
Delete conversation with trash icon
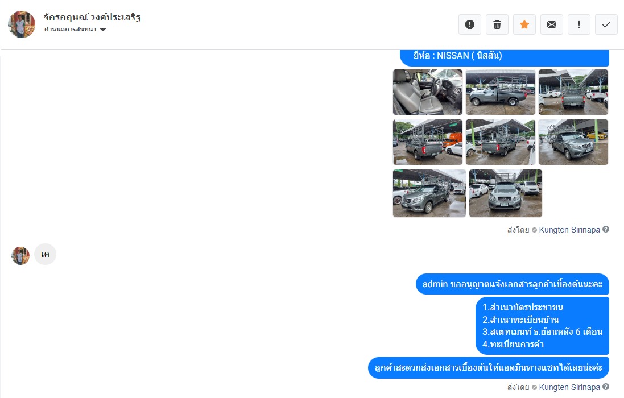(x=497, y=24)
